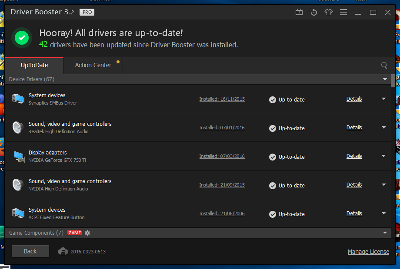Click the red GAME badge
This screenshot has width=400, height=269.
coord(74,233)
